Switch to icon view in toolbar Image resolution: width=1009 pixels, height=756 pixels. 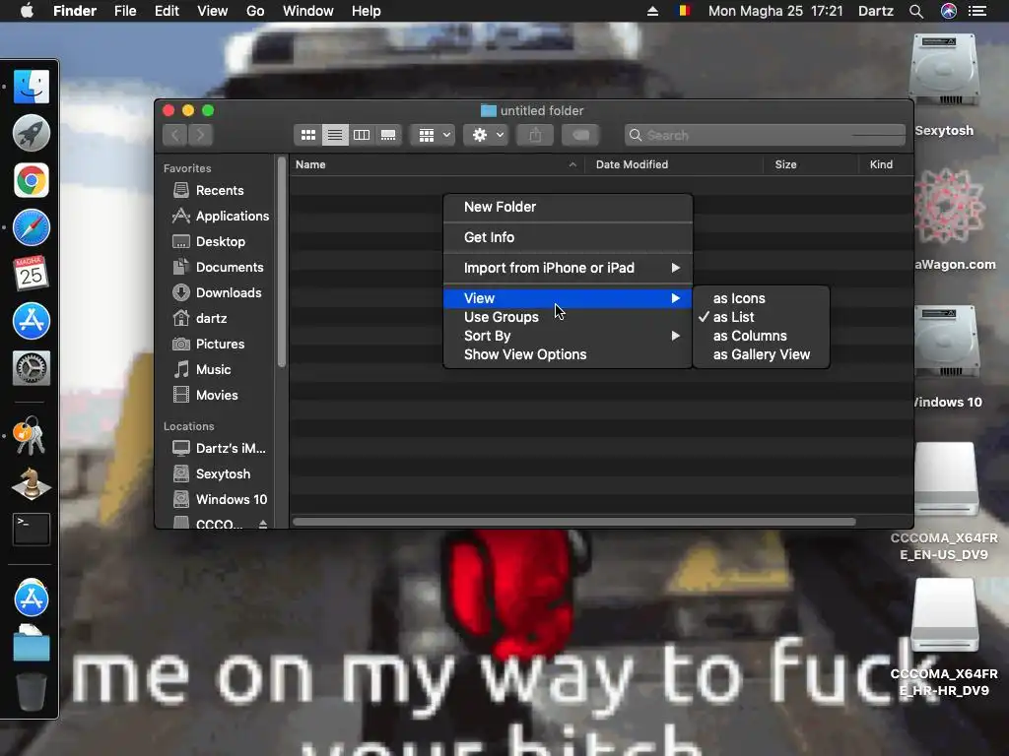coord(308,135)
